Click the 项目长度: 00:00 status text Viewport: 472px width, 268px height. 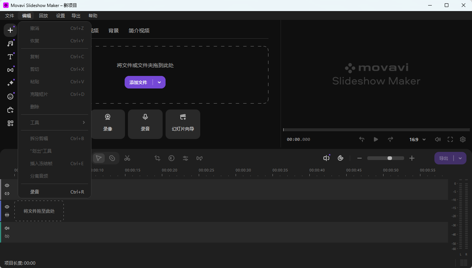(x=20, y=263)
